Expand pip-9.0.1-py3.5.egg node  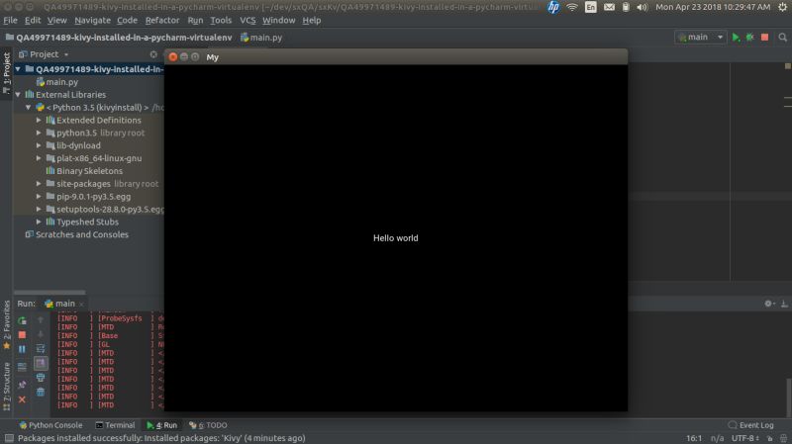(x=39, y=196)
